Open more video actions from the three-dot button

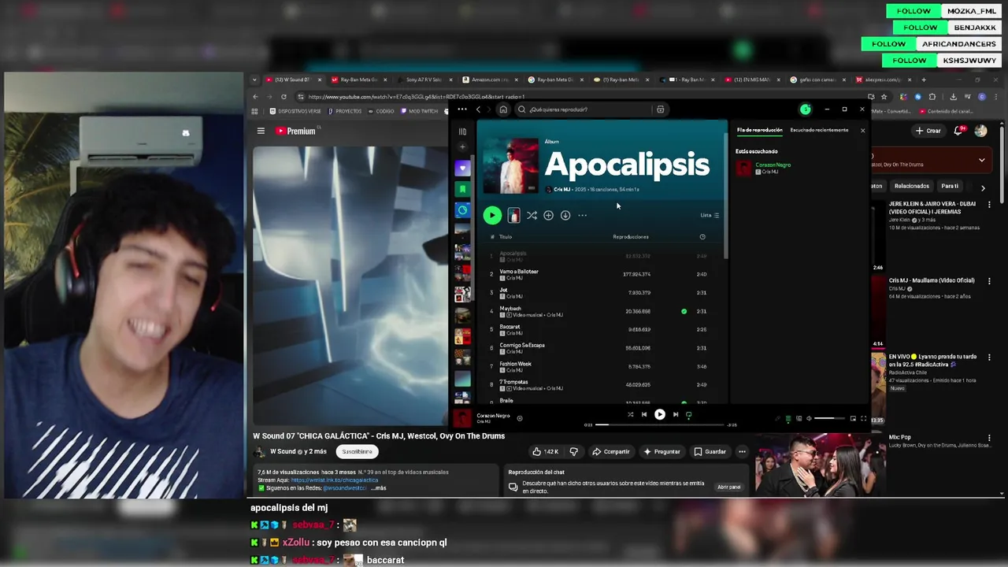(742, 451)
